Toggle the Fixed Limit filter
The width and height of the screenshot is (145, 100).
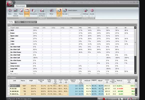tap(59, 12)
